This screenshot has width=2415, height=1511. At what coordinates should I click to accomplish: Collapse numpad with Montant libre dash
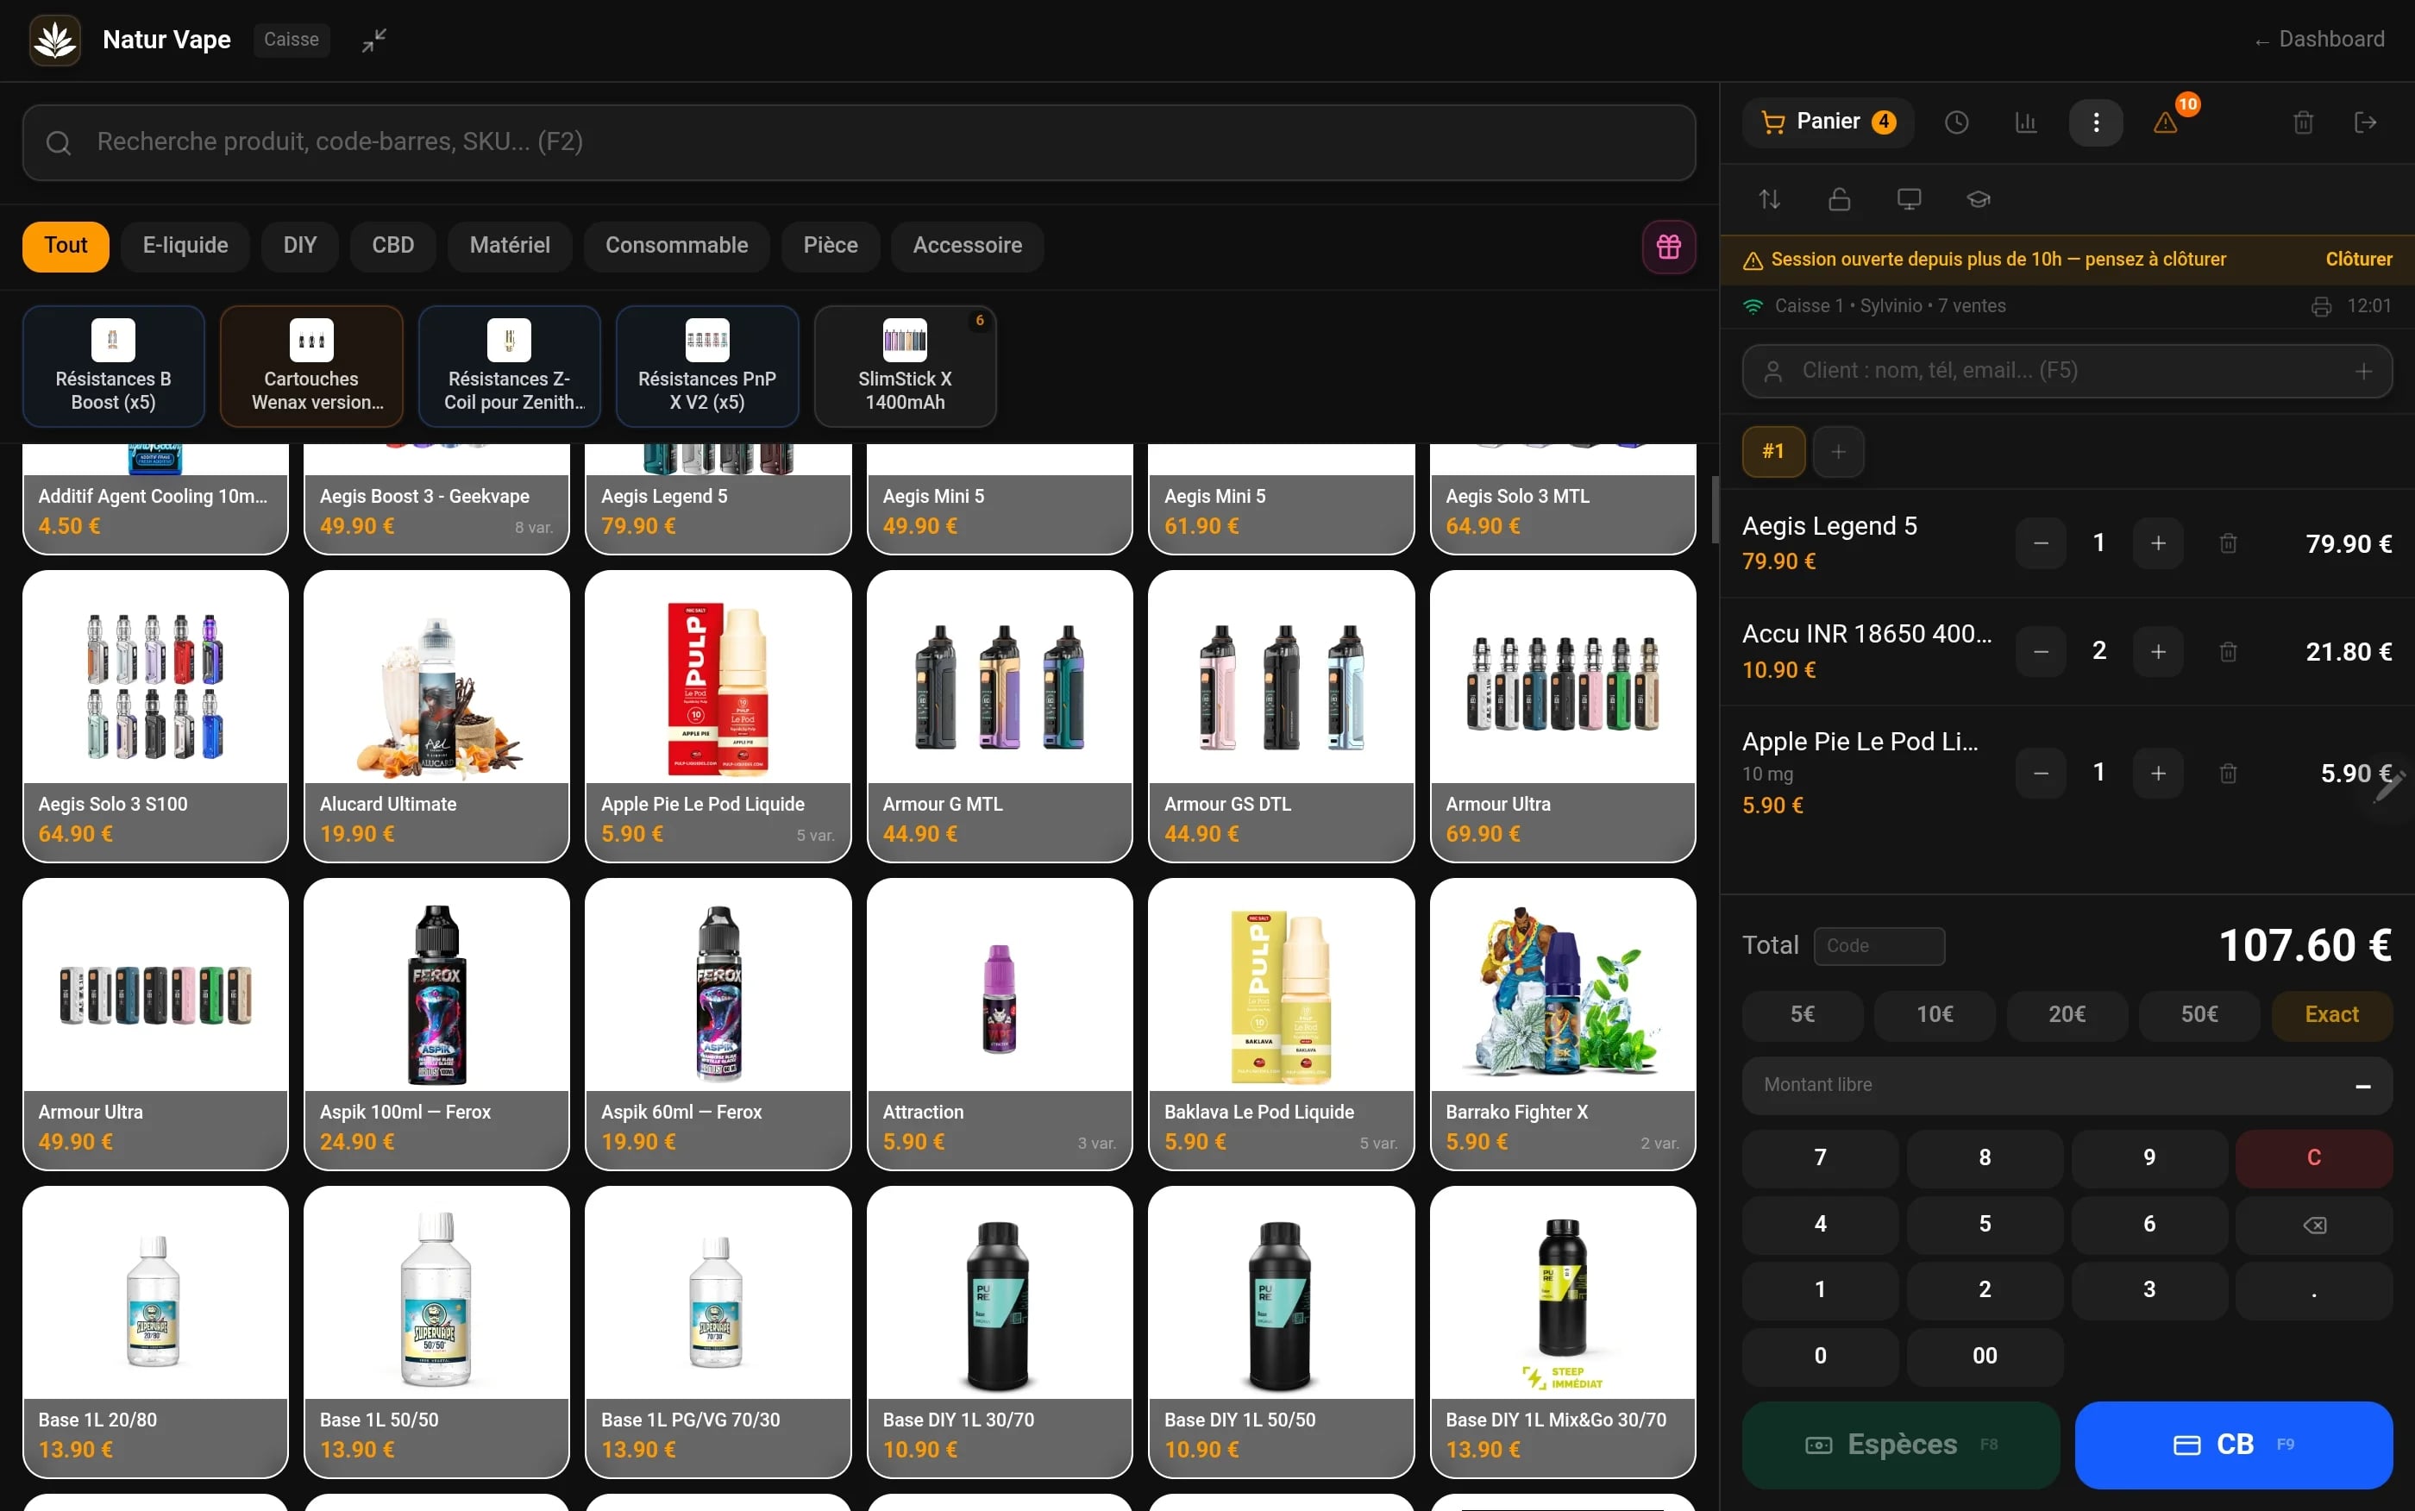point(2362,1087)
